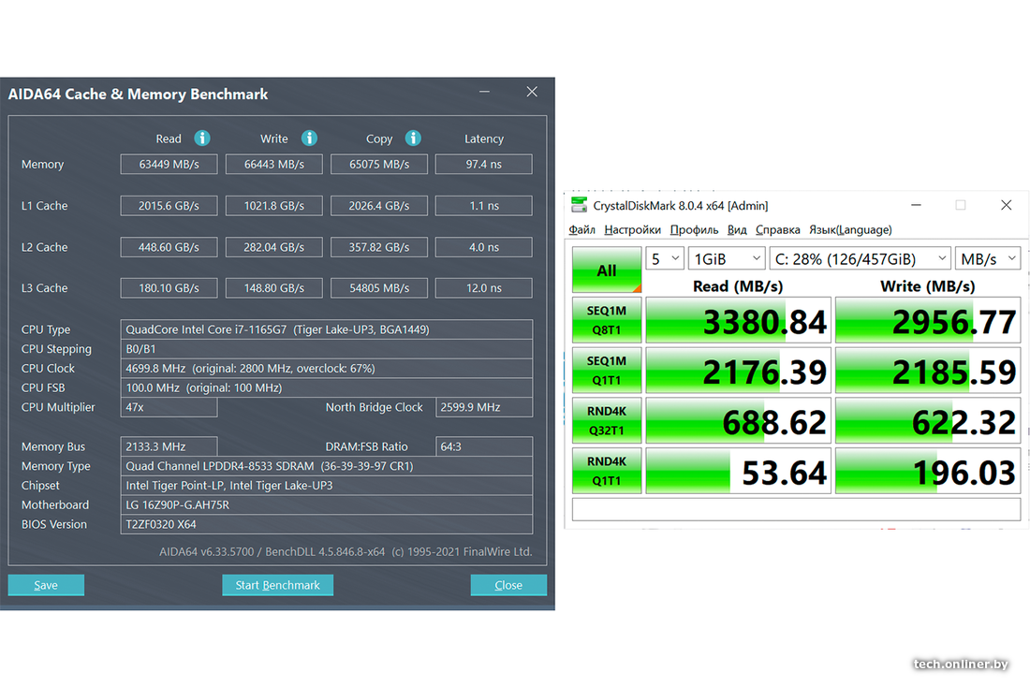Open the unit dropdown showing MB/s
The height and width of the screenshot is (686, 1030).
988,258
